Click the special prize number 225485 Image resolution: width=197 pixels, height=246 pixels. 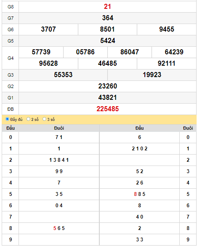(107, 109)
